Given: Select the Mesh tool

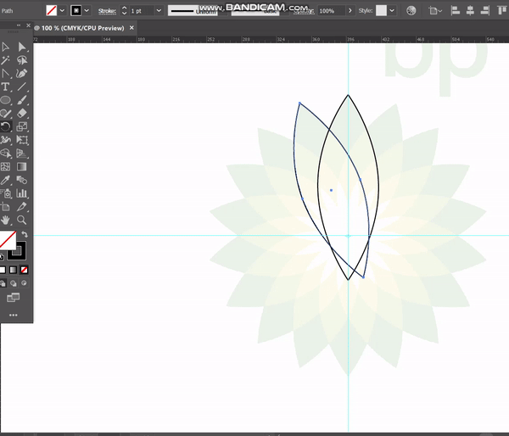Looking at the screenshot, I should coord(5,167).
